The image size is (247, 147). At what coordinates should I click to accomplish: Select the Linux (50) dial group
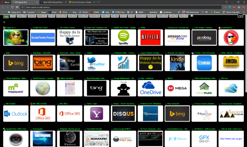pos(72,16)
